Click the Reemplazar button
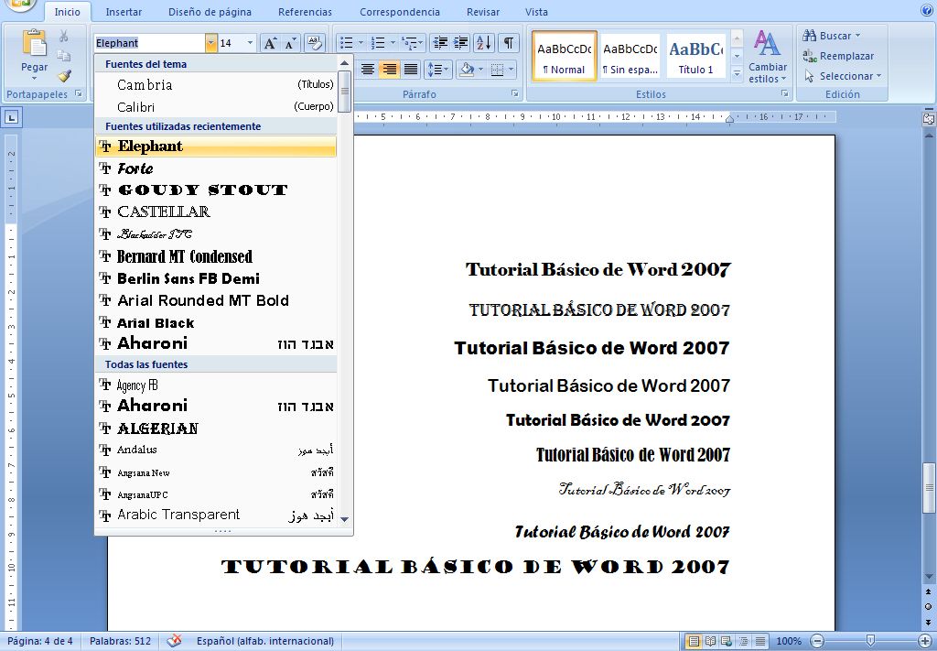Screen dimensions: 937x651 tap(839, 56)
